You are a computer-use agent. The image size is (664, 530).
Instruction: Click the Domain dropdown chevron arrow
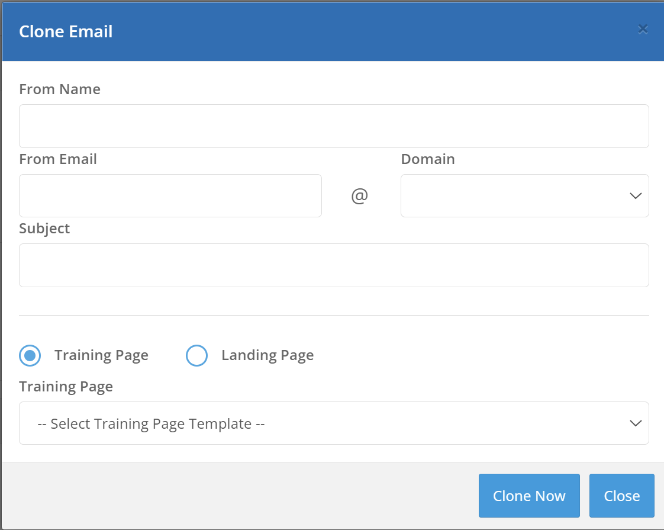[636, 196]
